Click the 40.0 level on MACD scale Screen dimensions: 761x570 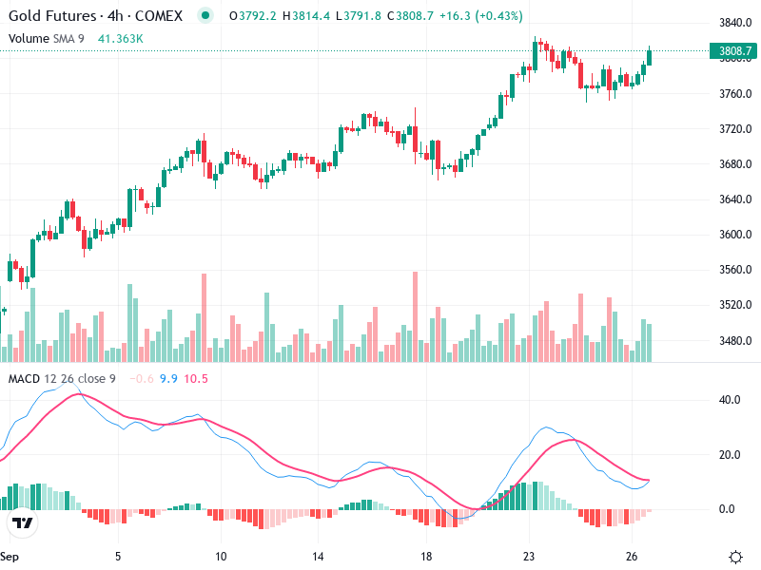tap(730, 400)
